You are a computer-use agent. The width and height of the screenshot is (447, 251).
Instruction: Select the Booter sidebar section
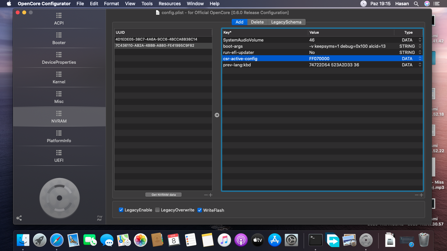tap(59, 39)
